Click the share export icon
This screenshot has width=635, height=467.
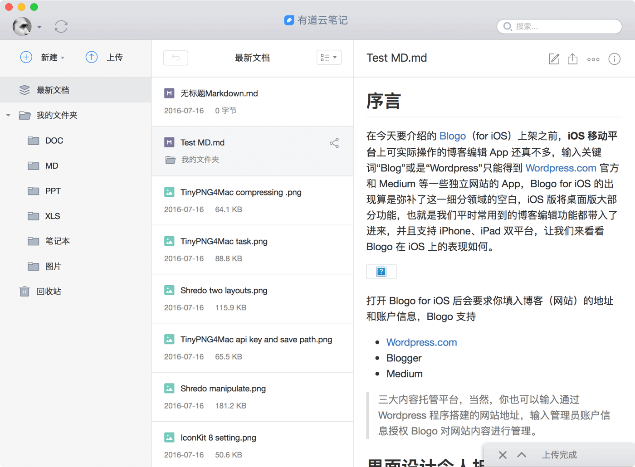click(x=573, y=58)
